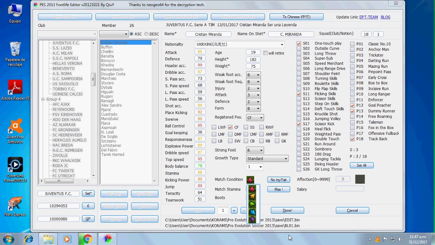The height and width of the screenshot is (245, 435).
Task: Collapse the Group 4 tree node
Action: [x=43, y=99]
